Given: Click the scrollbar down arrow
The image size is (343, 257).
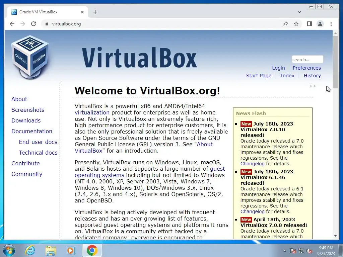Looking at the screenshot, I should (x=335, y=236).
